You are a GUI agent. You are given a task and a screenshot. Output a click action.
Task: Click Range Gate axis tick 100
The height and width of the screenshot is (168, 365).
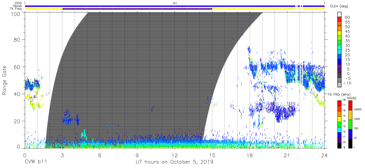tap(16, 14)
